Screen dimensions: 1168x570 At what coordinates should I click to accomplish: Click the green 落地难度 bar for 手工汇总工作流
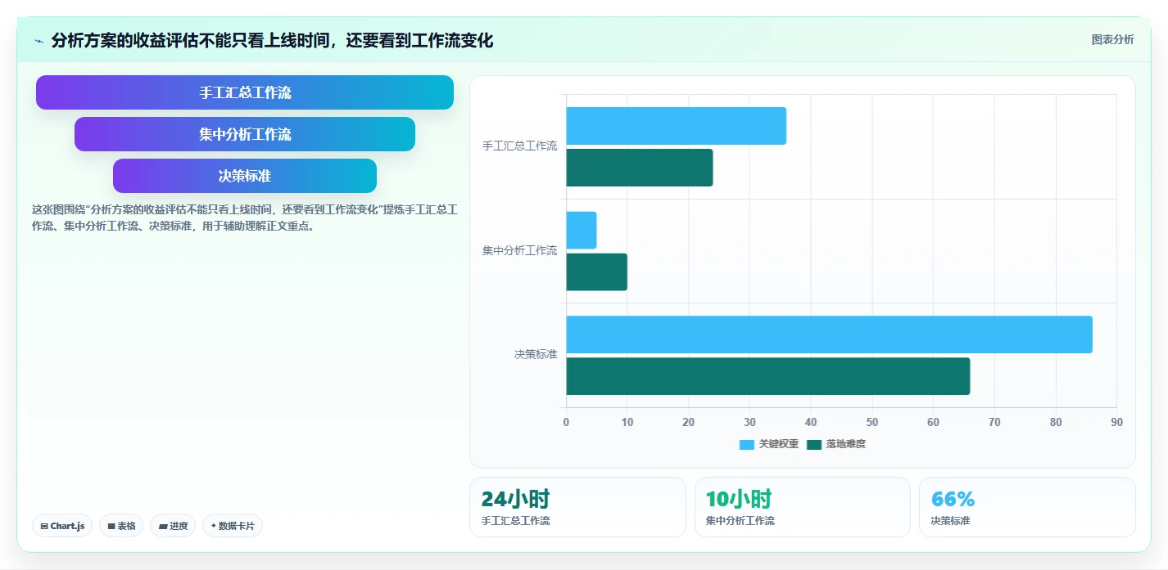coord(639,168)
